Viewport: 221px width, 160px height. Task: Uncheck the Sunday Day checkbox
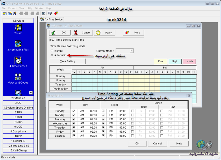(74, 111)
